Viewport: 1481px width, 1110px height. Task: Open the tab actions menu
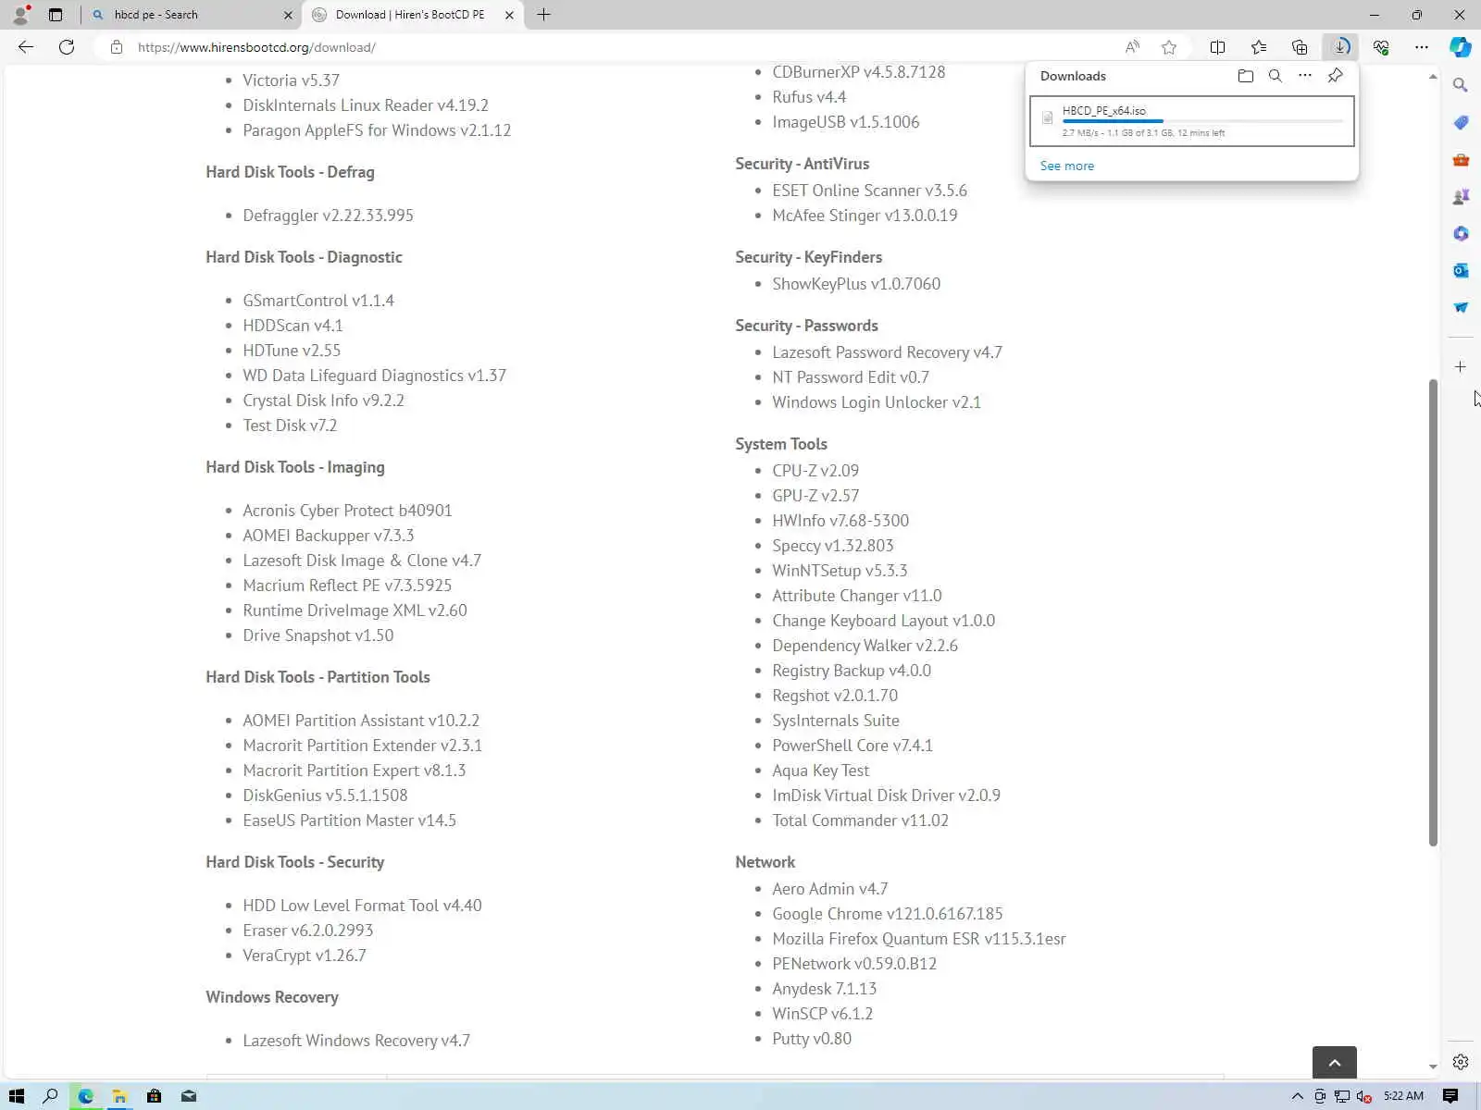click(x=56, y=15)
